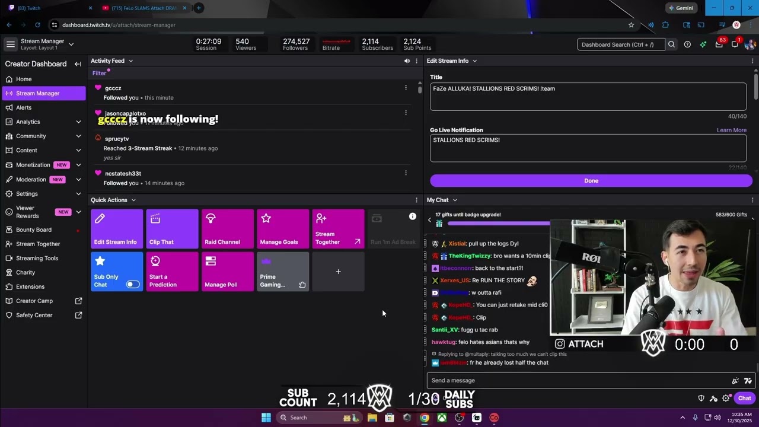Screen dimensions: 759x427
Task: Open chat shield mod tools icon
Action: pos(701,399)
